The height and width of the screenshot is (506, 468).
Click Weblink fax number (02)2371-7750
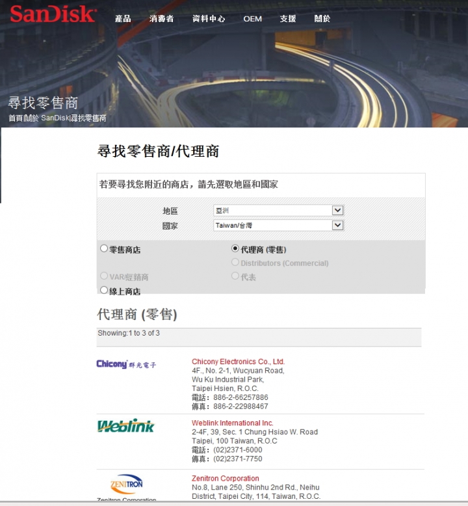pyautogui.click(x=238, y=459)
